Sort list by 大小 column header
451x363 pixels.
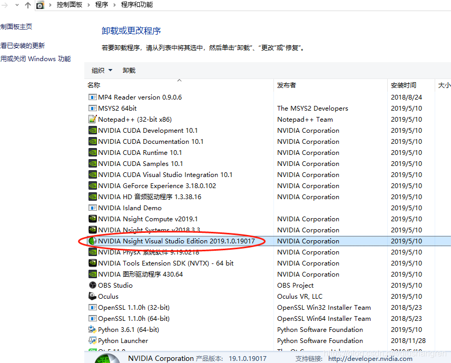click(444, 85)
